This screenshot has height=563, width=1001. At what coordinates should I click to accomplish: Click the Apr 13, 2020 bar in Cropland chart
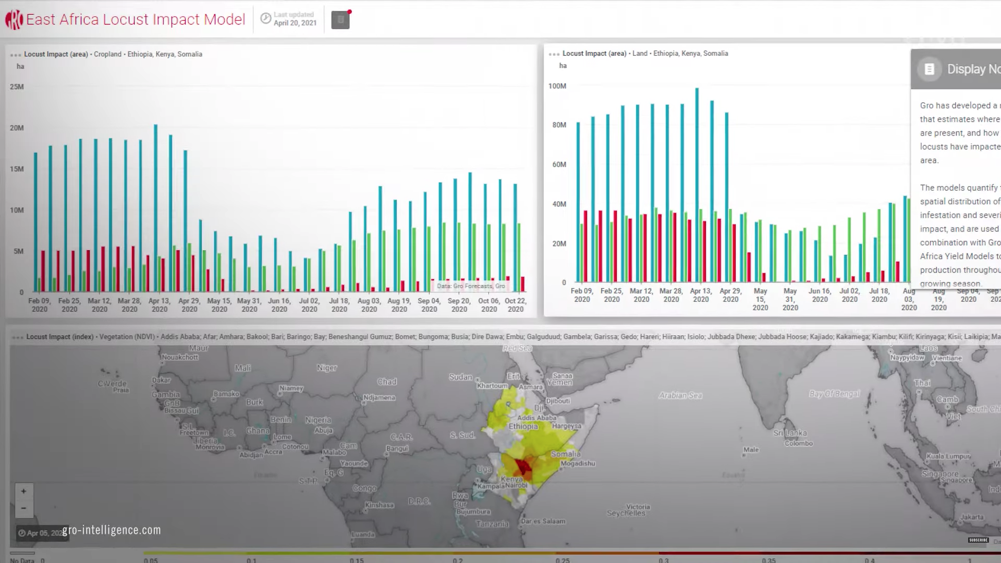click(x=155, y=207)
